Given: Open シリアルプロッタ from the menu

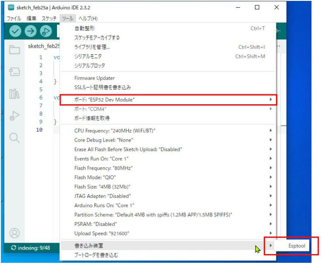Looking at the screenshot, I should [x=168, y=66].
